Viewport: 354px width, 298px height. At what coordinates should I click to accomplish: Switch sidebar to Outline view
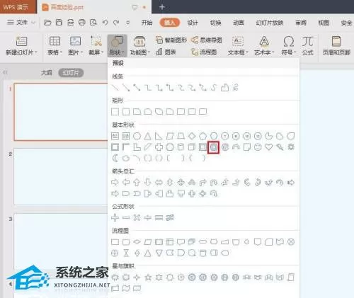(46, 73)
